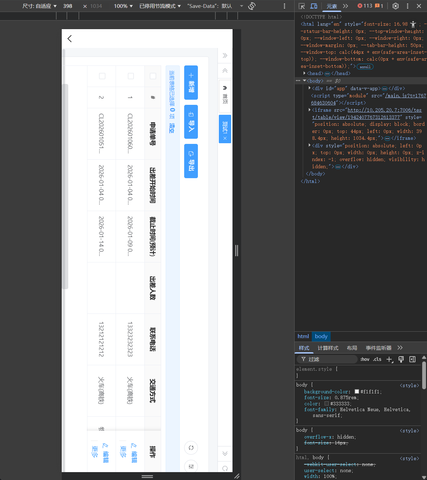427x480 pixels.
Task: Click the 新增 button
Action: point(191,83)
